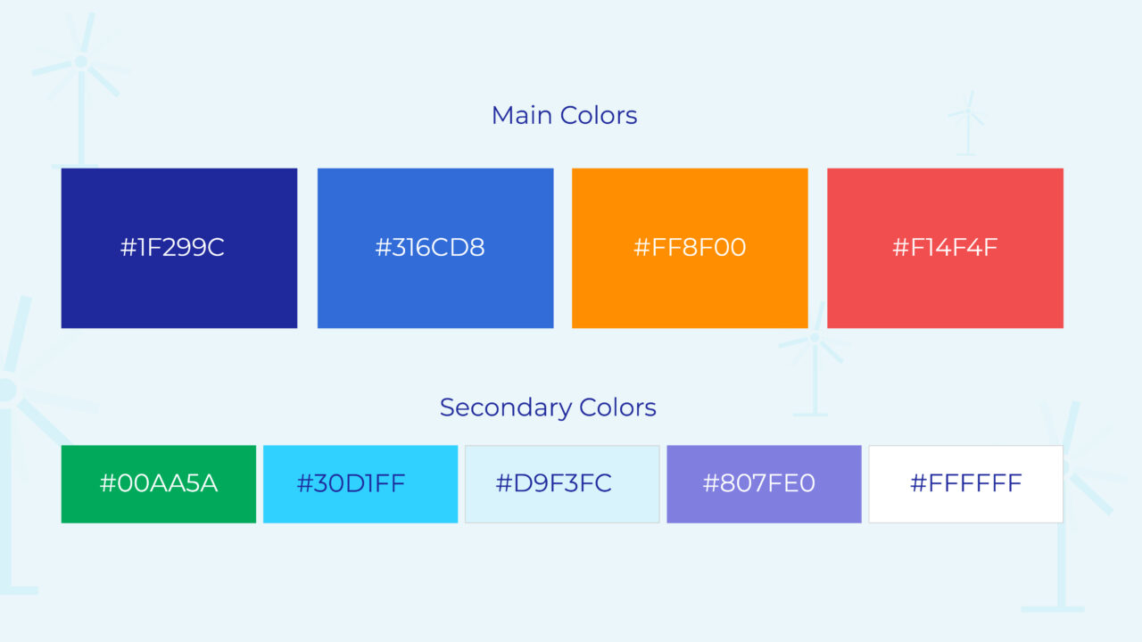Click the #00AA5A hex label text
The height and width of the screenshot is (642, 1142).
pos(158,484)
